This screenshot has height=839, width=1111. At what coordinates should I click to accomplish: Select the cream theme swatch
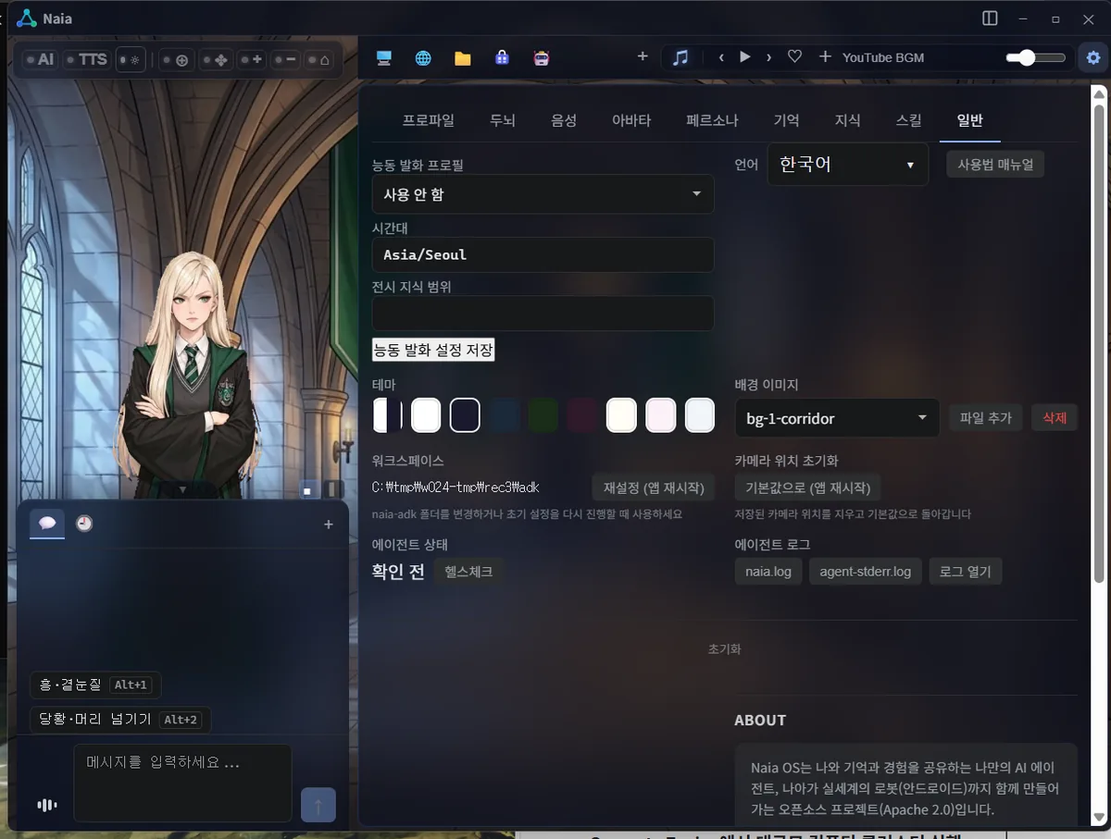click(621, 415)
